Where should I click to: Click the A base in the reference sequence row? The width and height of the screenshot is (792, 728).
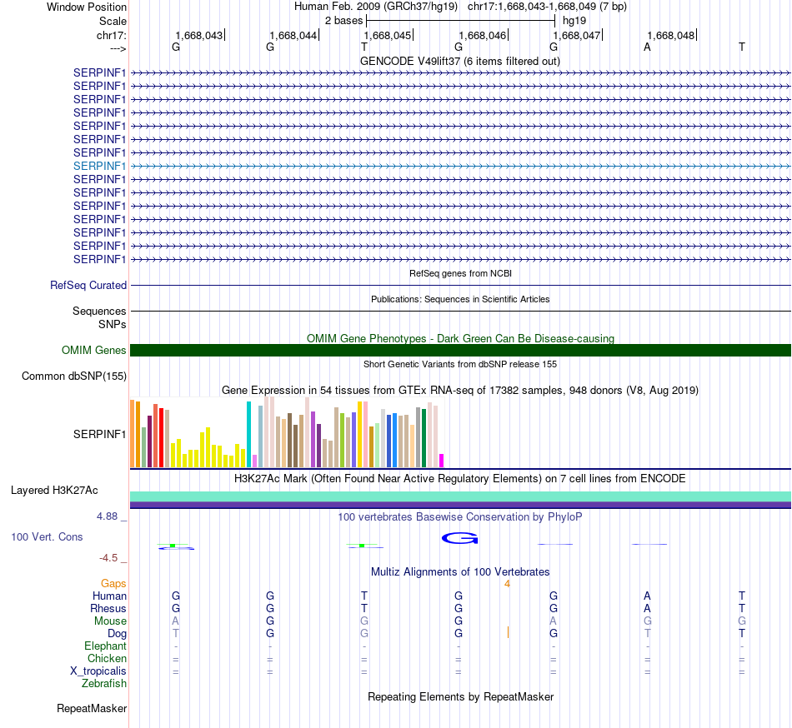[647, 47]
